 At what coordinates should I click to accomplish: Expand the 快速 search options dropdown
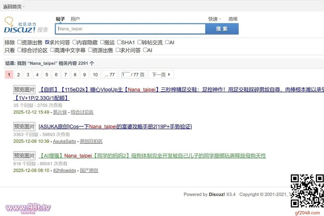pyautogui.click(x=215, y=19)
